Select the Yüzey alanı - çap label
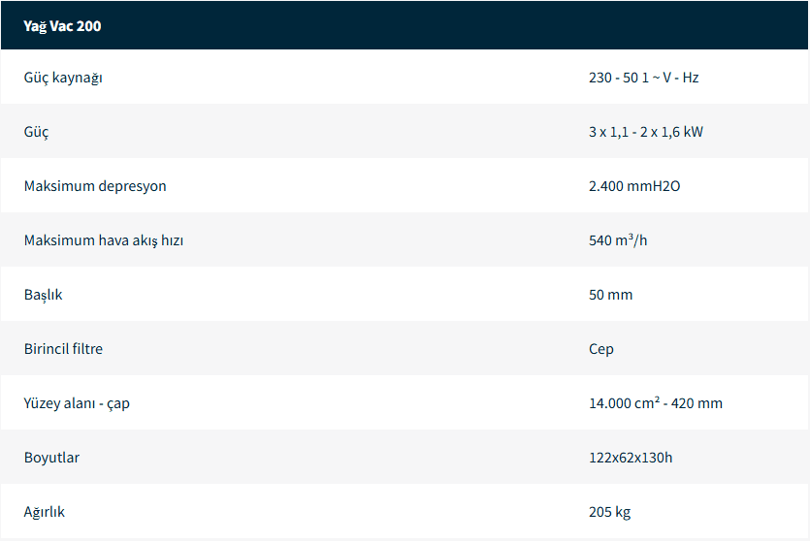This screenshot has height=541, width=810. 77,403
